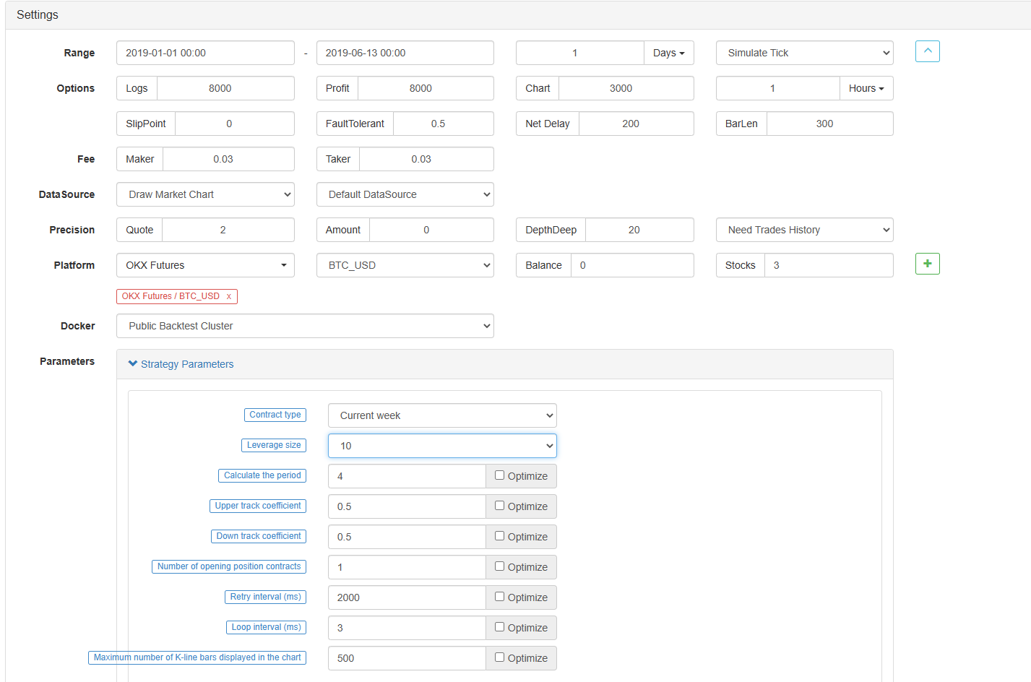Open the OKX Futures platform dropdown

coord(205,265)
